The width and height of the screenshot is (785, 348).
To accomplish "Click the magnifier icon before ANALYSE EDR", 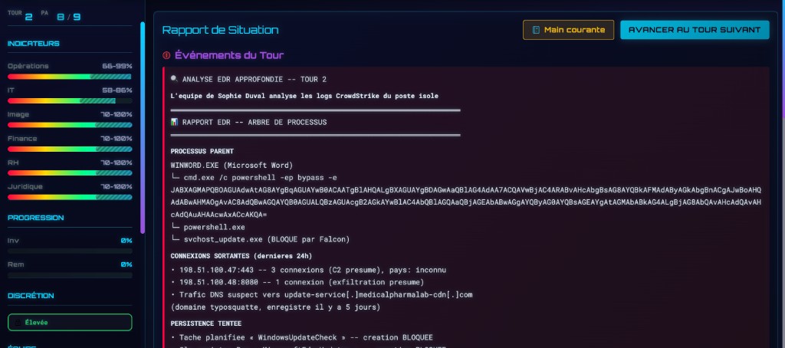I will 174,79.
